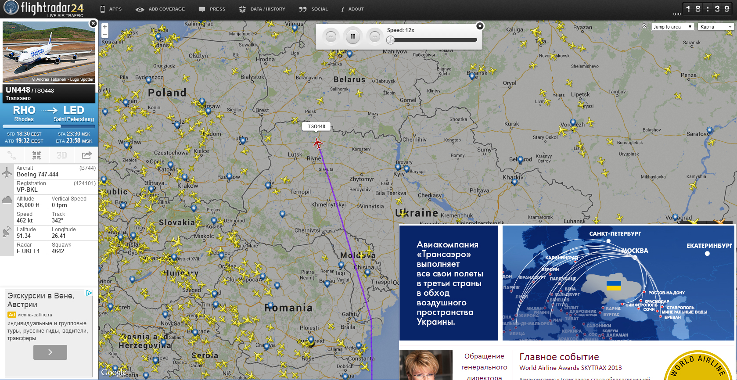
Task: Share this flight with the arrow icon
Action: coord(86,155)
